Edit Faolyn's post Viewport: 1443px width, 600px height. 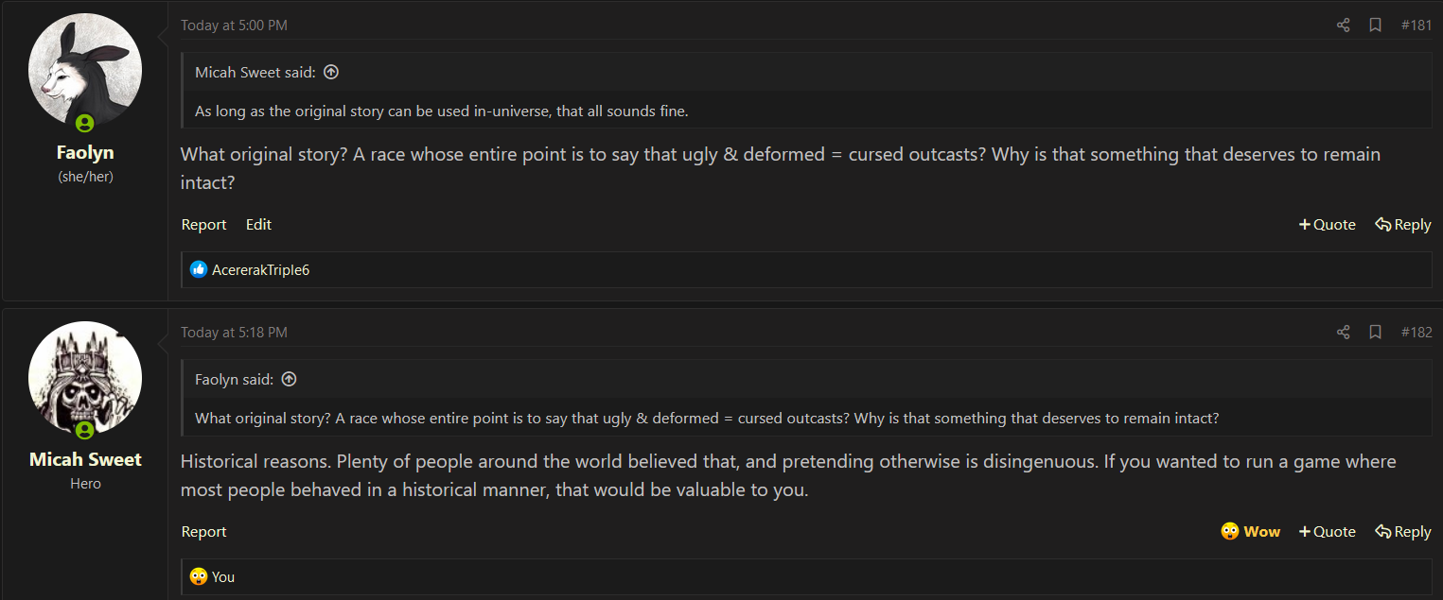(258, 224)
